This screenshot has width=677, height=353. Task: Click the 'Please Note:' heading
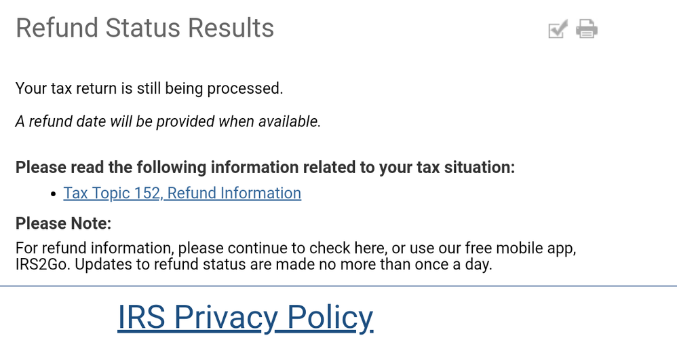pyautogui.click(x=63, y=223)
